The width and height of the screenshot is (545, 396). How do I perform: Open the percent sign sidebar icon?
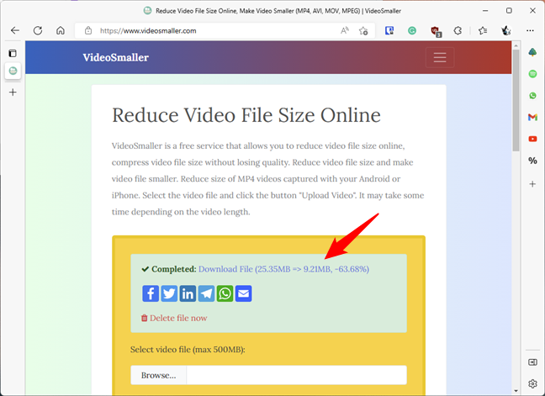coord(532,161)
